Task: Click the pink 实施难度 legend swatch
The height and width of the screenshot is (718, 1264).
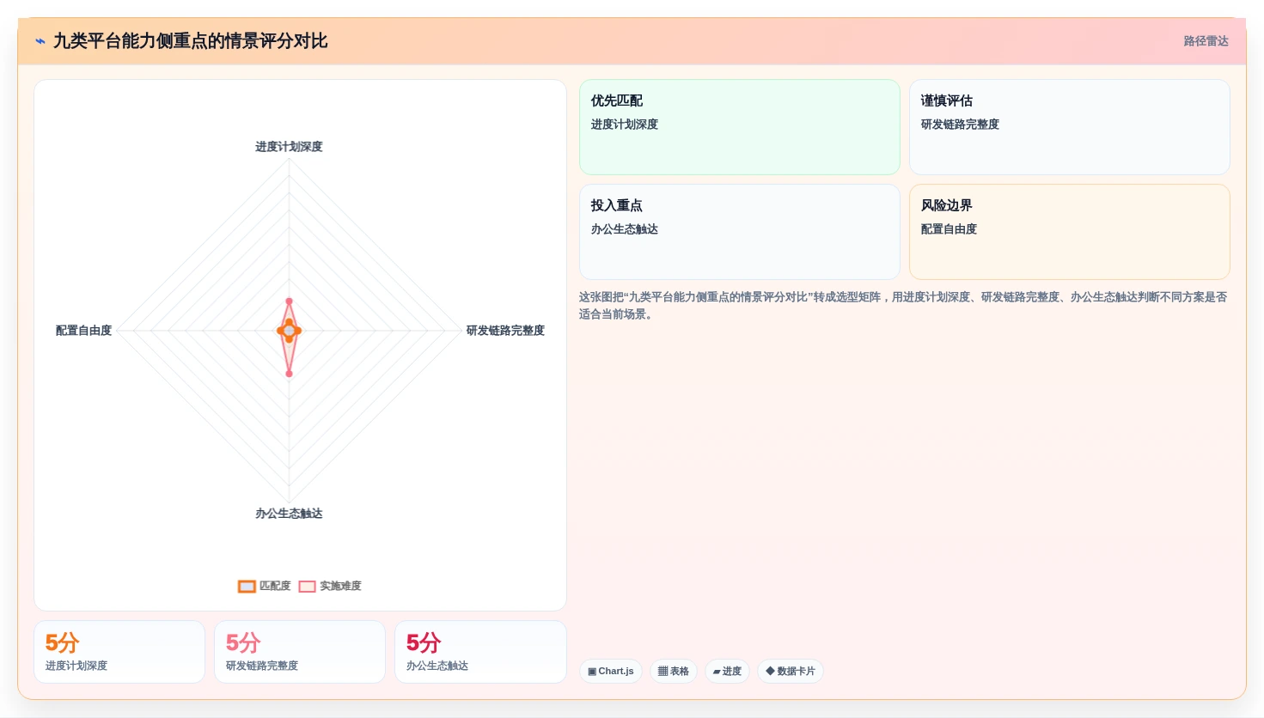Action: point(307,587)
